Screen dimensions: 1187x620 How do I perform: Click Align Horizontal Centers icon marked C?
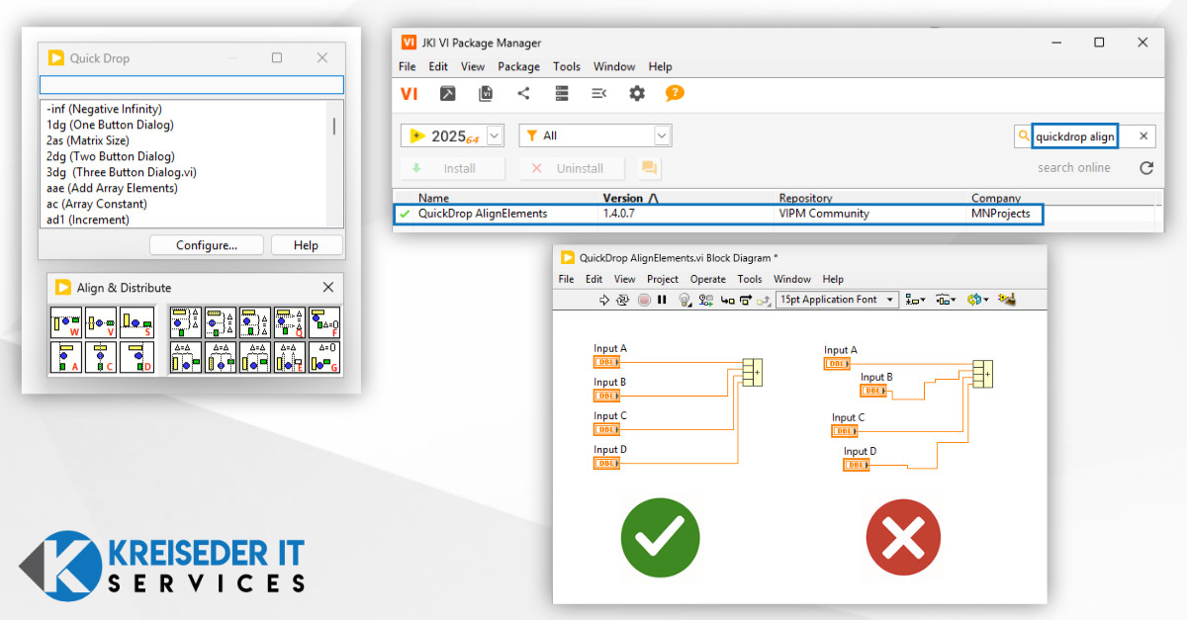pyautogui.click(x=101, y=357)
